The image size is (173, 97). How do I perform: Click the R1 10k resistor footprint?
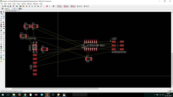click(x=89, y=59)
